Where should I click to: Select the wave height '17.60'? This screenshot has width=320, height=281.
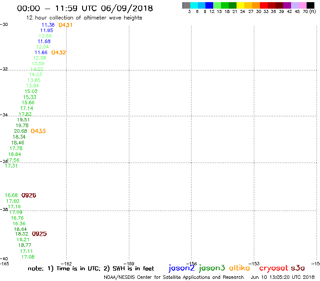[x=13, y=201]
